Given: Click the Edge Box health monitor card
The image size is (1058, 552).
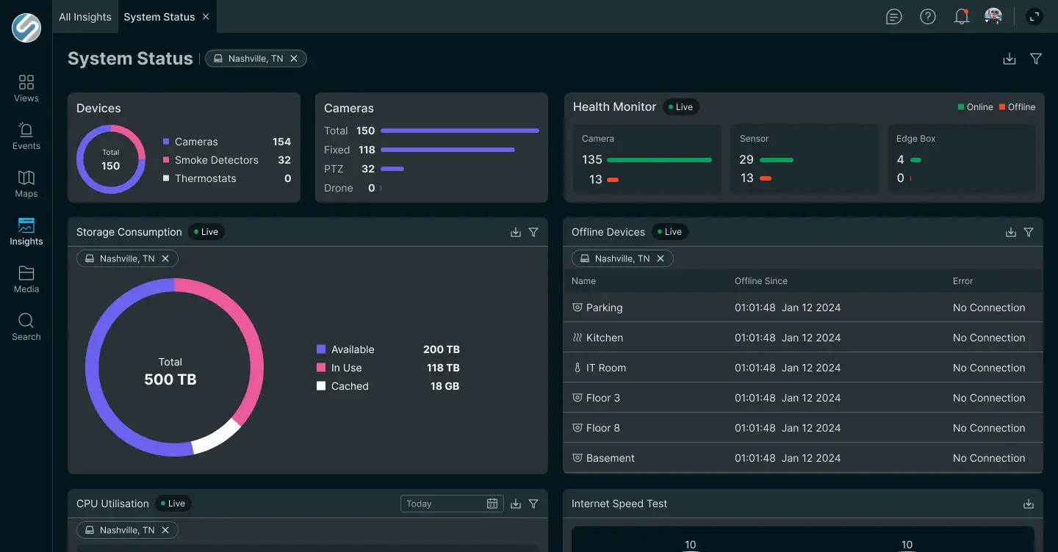Looking at the screenshot, I should pos(961,159).
